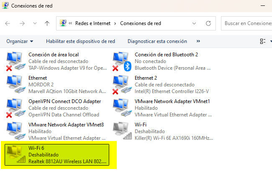
Task: Go back with the left arrow button
Action: coord(8,23)
